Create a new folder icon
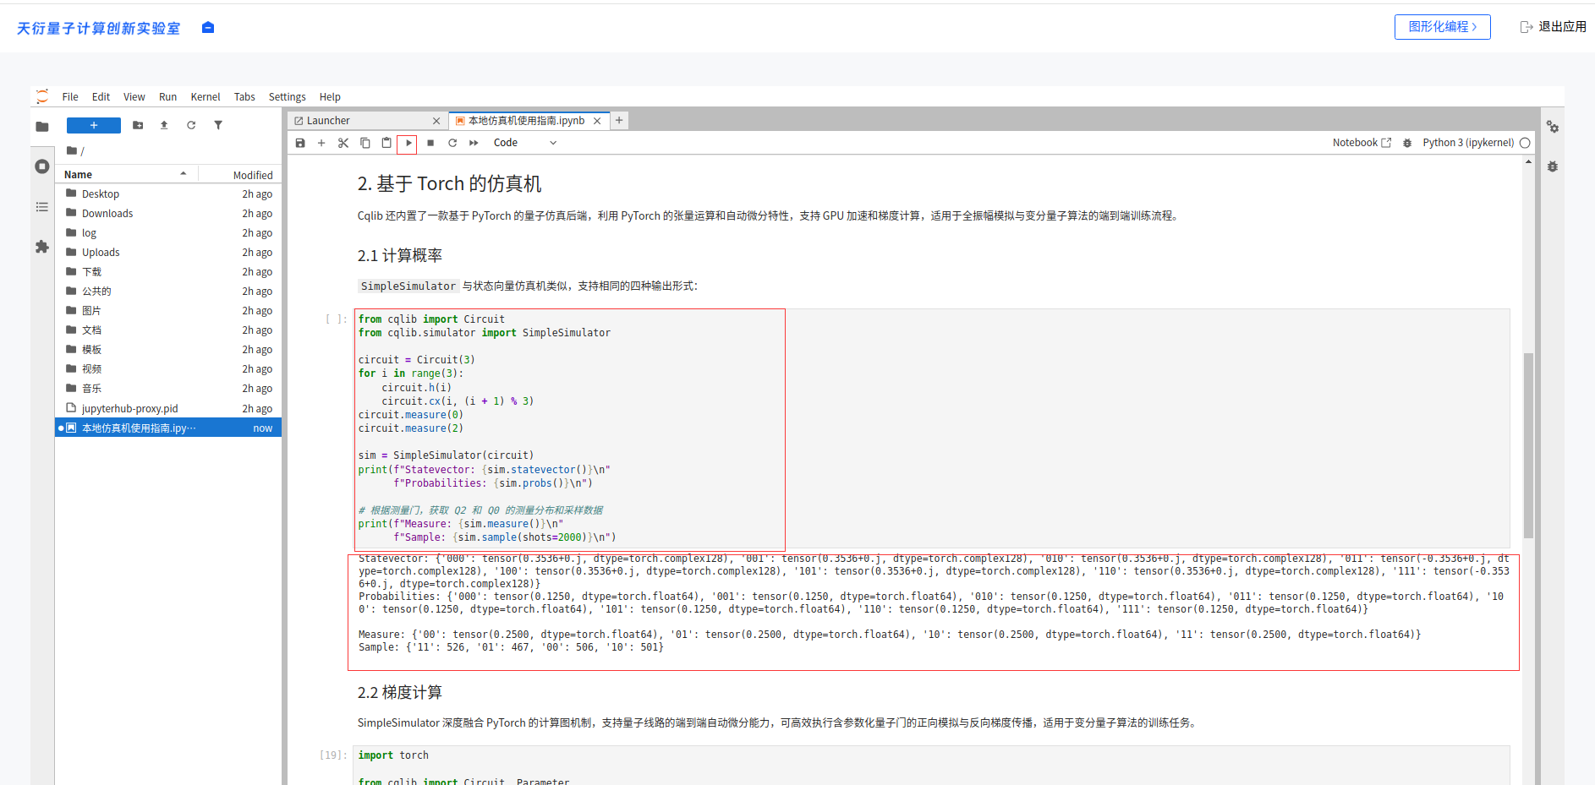 pos(138,125)
